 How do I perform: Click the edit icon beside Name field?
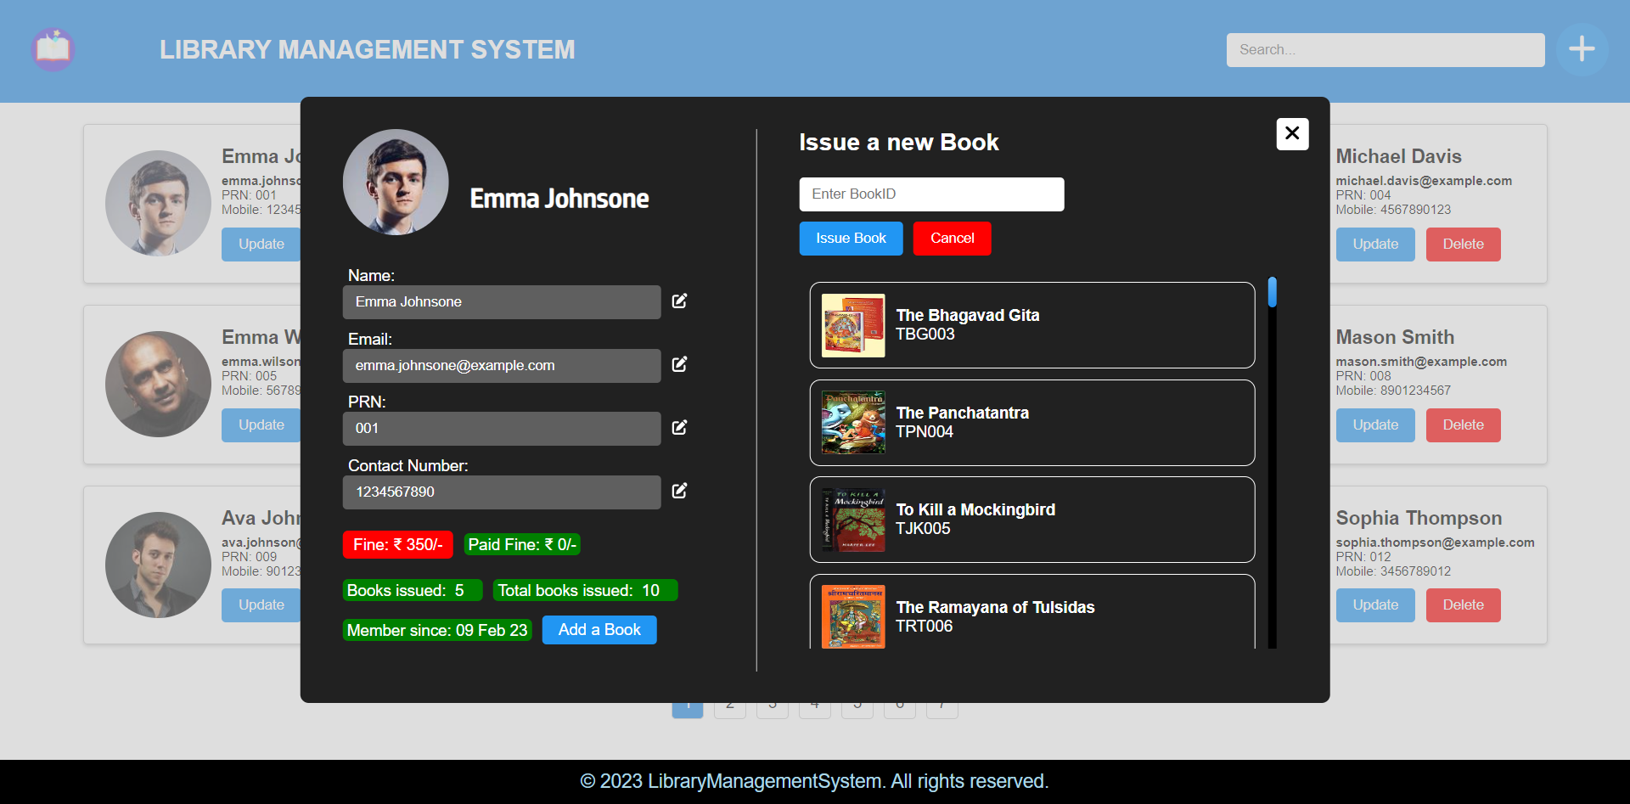click(x=679, y=301)
